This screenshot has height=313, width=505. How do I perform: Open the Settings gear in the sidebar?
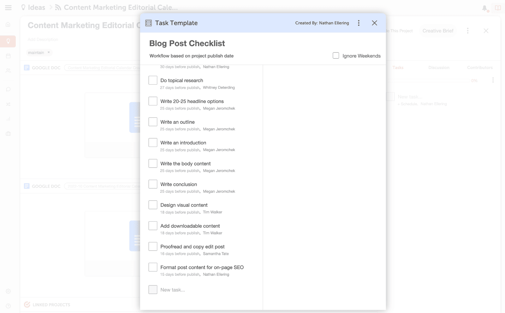[8, 291]
